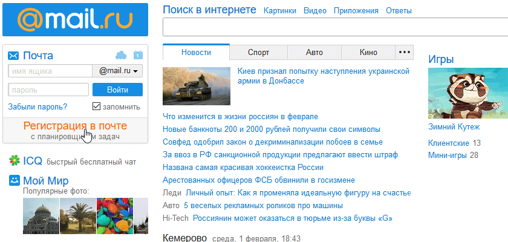
Task: Click Регистрация в почте link
Action: (x=75, y=126)
